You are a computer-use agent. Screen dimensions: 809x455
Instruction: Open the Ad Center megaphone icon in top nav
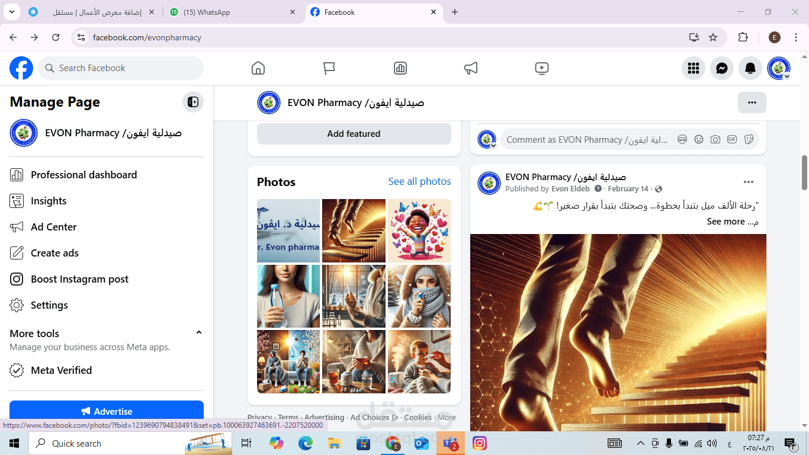point(471,68)
